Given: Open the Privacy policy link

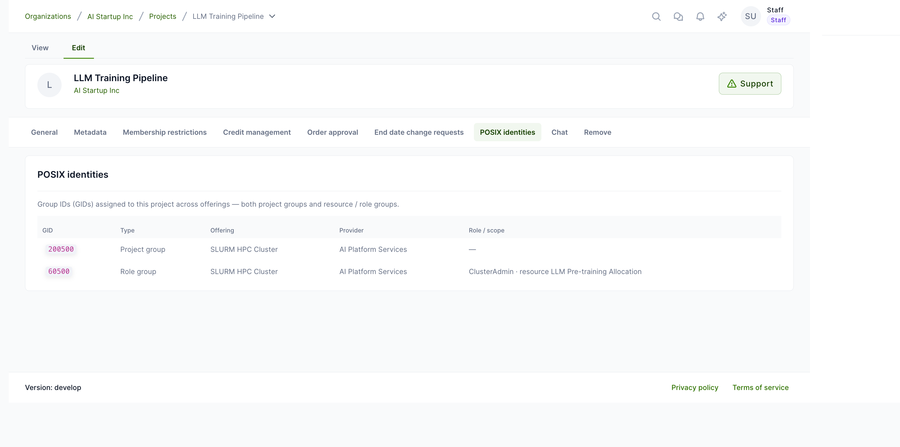Looking at the screenshot, I should 695,387.
